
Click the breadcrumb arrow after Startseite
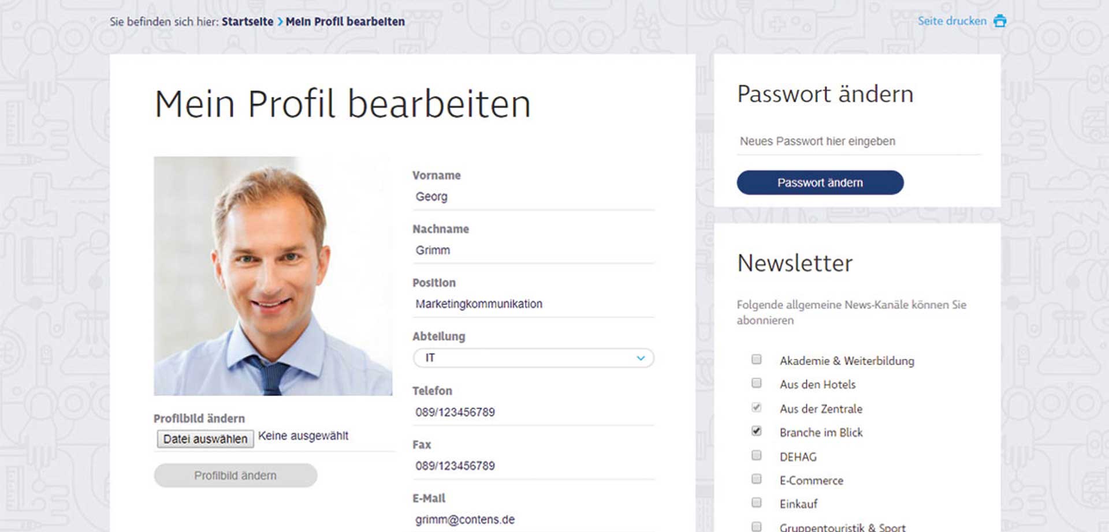tap(280, 22)
